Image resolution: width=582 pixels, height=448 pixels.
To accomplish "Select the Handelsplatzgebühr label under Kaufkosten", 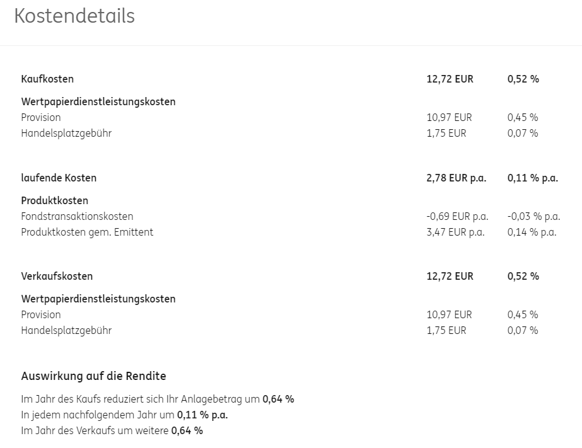I will click(66, 134).
